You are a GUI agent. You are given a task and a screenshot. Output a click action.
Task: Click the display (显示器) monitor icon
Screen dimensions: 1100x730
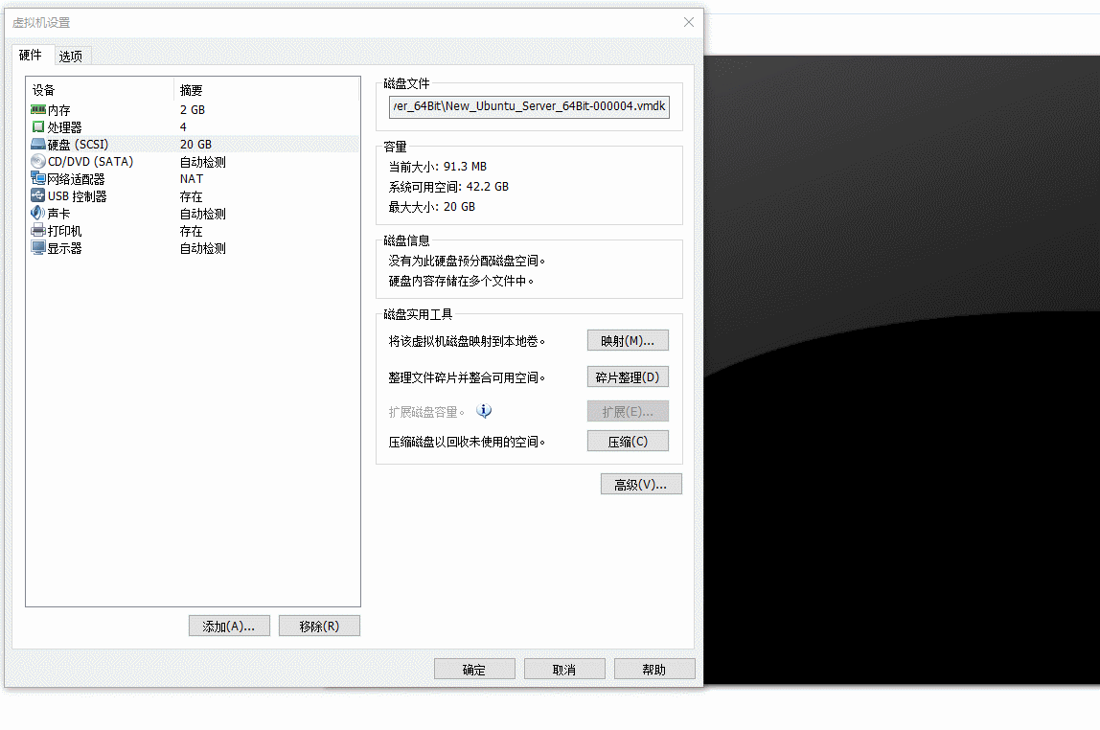[x=38, y=247]
